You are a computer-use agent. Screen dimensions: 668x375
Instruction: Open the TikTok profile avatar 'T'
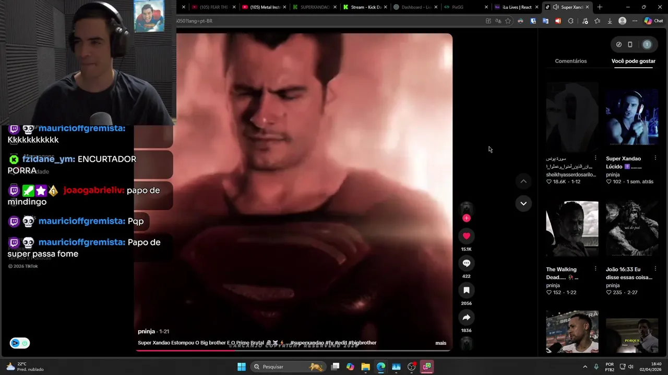tap(647, 45)
